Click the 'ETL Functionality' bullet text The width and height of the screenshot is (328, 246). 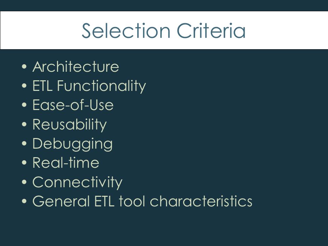tap(89, 86)
